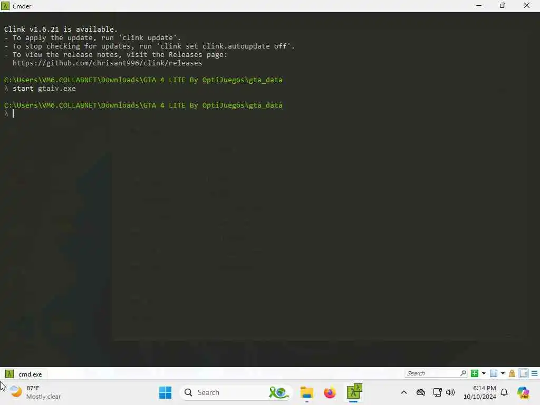540x405 pixels.
Task: Click the network tray icon
Action: (437, 392)
